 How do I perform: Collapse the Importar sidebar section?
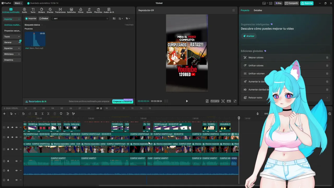19,19
